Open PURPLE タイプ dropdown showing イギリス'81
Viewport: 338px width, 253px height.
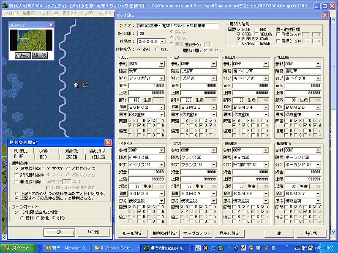(161, 165)
